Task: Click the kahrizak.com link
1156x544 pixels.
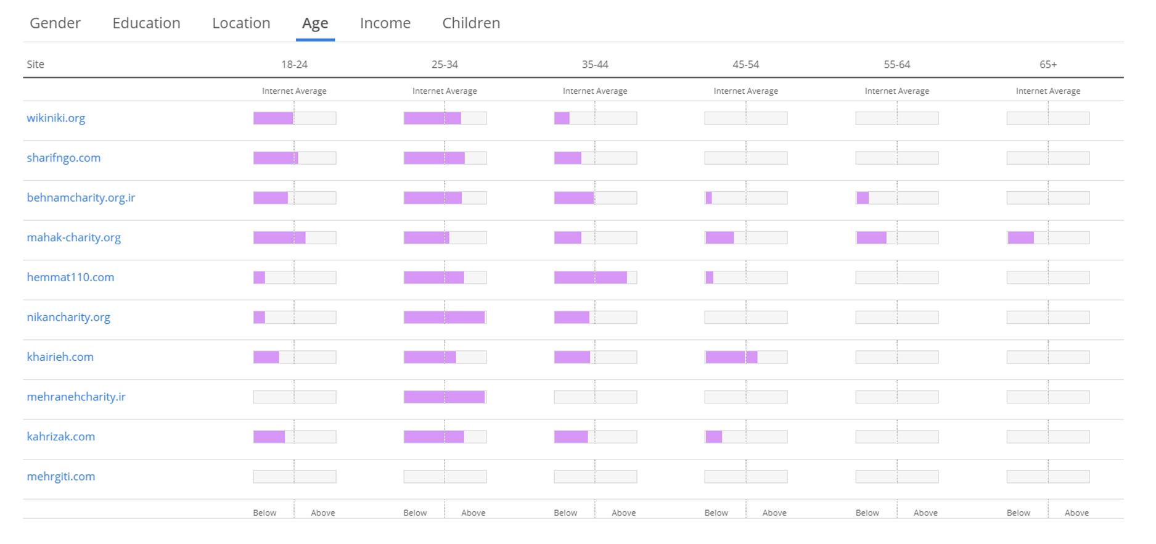Action: click(61, 436)
